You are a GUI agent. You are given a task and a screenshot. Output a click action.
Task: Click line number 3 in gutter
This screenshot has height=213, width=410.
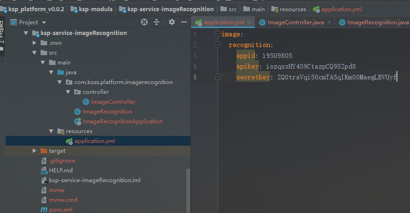(x=195, y=56)
